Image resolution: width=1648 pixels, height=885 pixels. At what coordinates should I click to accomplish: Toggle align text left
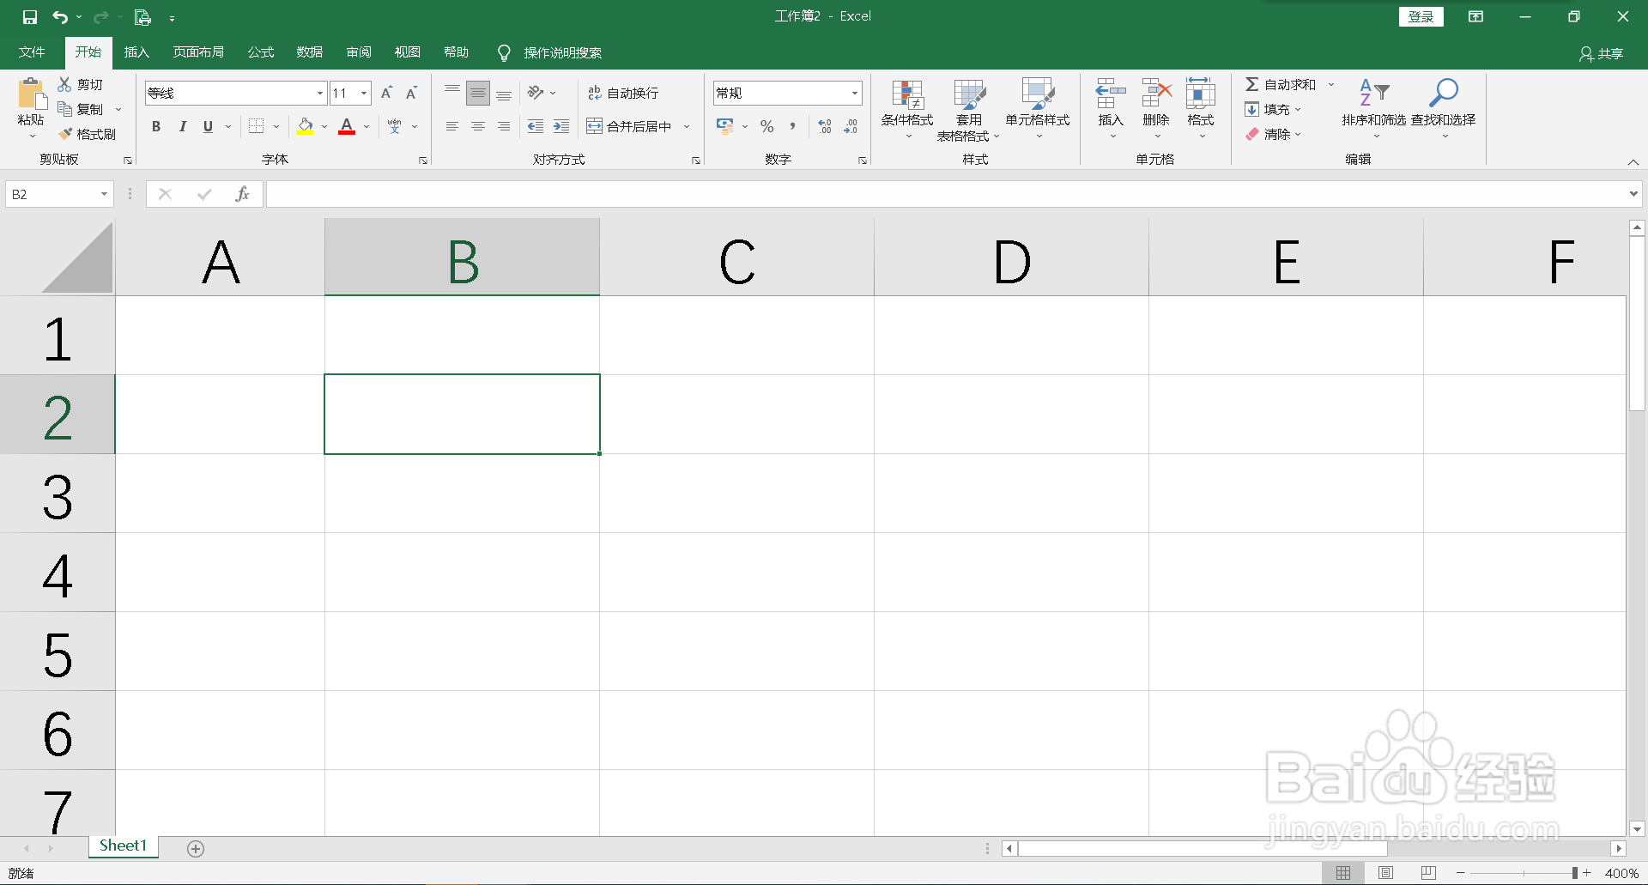click(452, 126)
